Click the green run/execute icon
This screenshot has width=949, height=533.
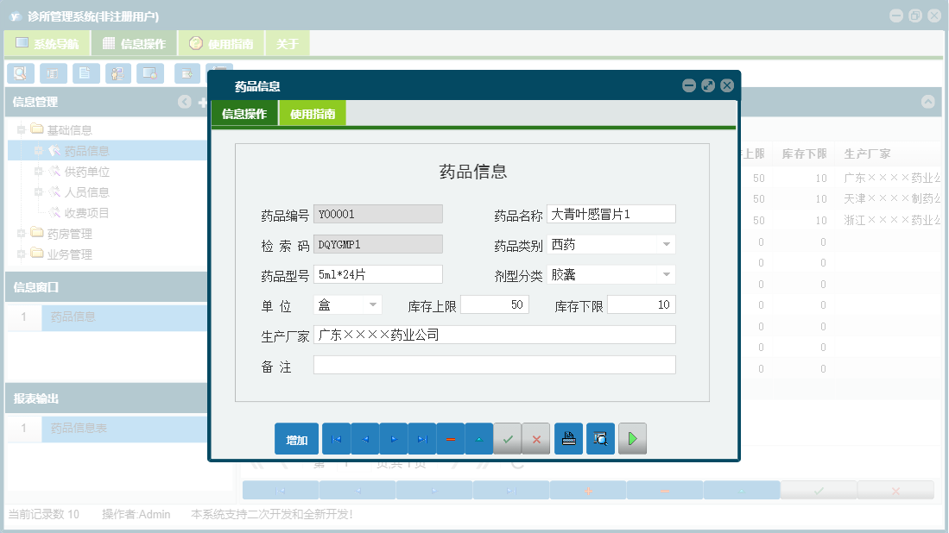631,438
